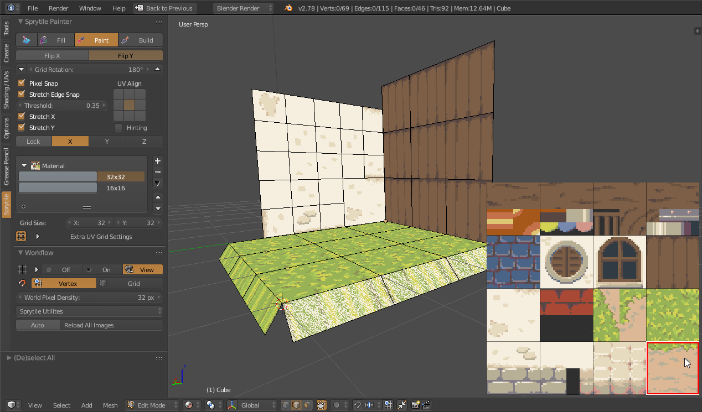Click the magnet snap icon in Workflow
702x412 pixels.
[x=22, y=283]
